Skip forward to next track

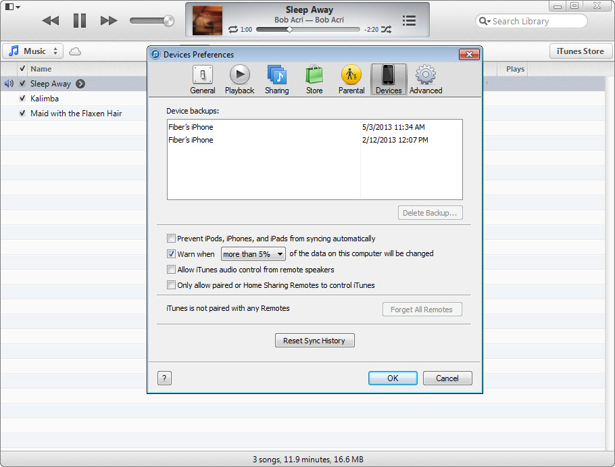[x=109, y=20]
